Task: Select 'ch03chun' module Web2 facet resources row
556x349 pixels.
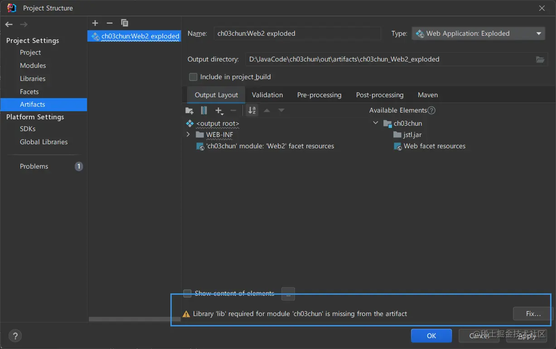Action: (265, 146)
